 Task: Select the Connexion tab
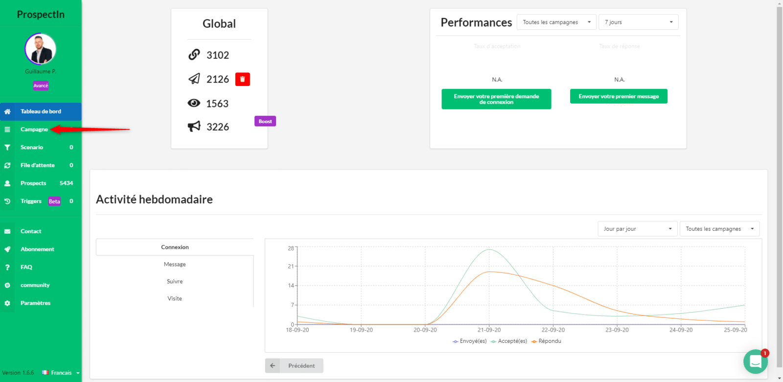click(x=175, y=247)
